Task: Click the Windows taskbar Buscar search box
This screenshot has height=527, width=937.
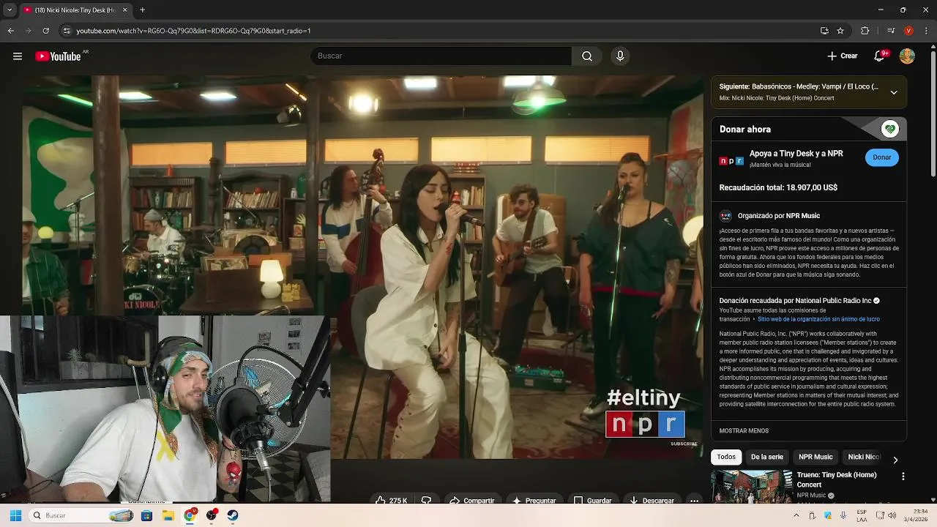Action: [x=82, y=515]
